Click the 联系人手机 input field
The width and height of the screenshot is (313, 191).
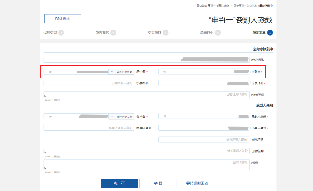204,128
